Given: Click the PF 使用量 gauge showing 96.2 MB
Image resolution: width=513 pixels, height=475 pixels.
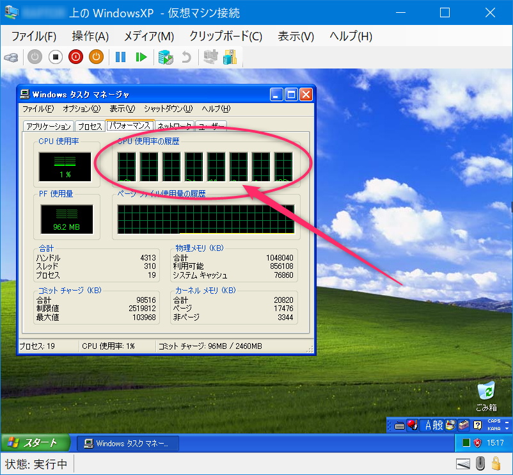Looking at the screenshot, I should tap(67, 219).
